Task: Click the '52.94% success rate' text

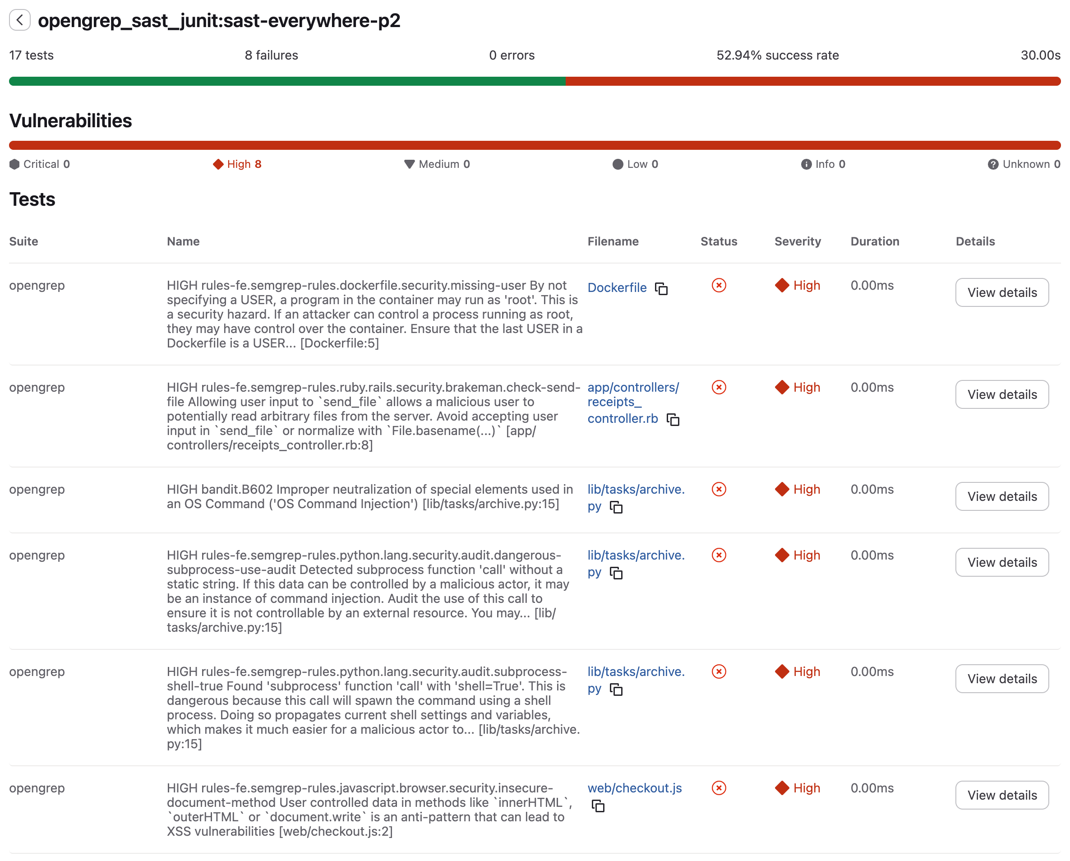Action: pyautogui.click(x=778, y=55)
